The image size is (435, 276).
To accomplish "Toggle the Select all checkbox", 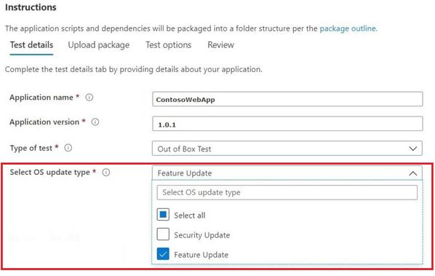I will (163, 215).
